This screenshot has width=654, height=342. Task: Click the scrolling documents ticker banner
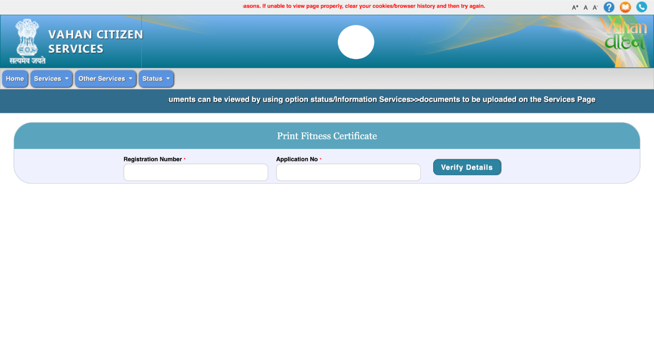(x=381, y=100)
